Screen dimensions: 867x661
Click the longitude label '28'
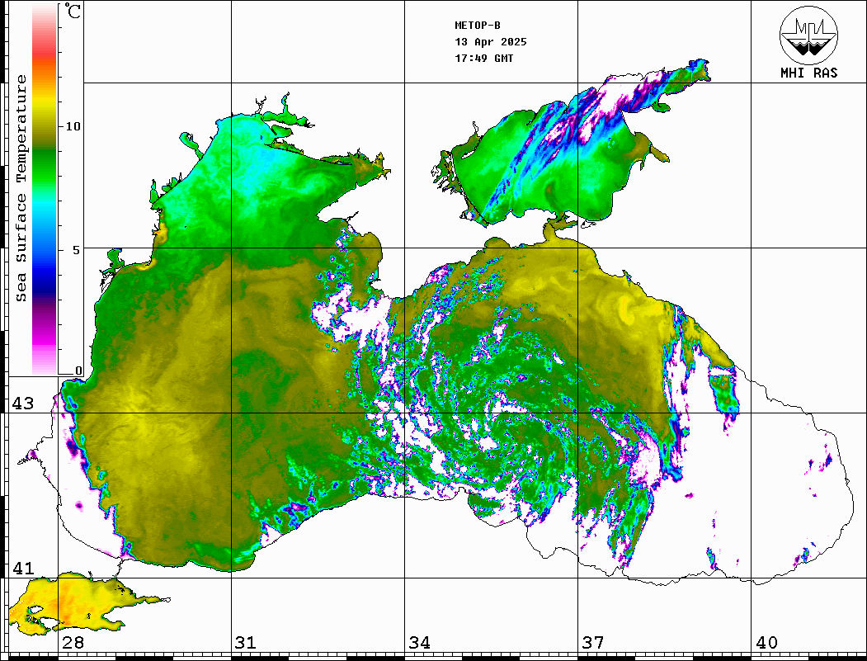click(x=73, y=642)
